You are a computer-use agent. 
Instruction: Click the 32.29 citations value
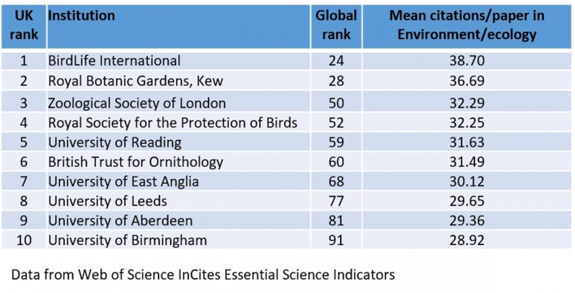(466, 103)
